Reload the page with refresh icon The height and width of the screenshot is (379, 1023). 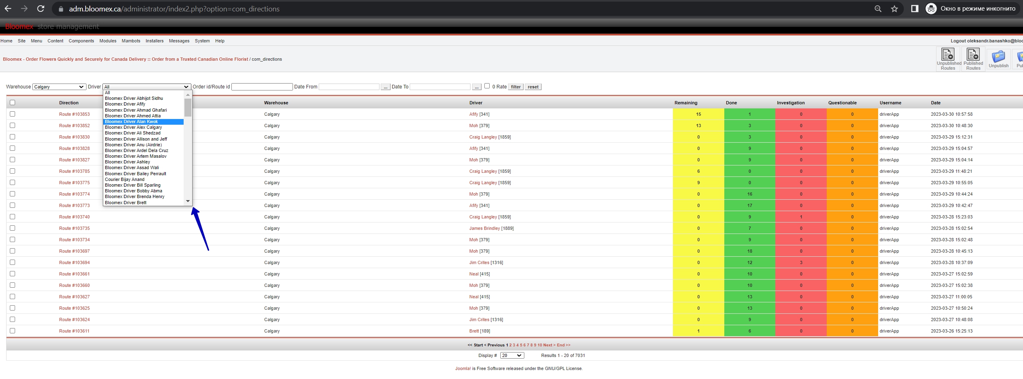click(x=40, y=9)
